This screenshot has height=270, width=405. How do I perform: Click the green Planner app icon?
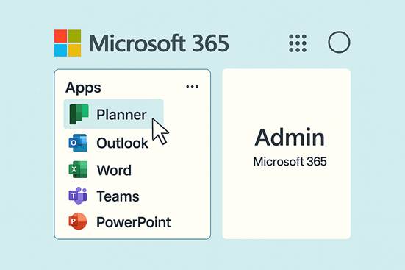click(x=79, y=114)
